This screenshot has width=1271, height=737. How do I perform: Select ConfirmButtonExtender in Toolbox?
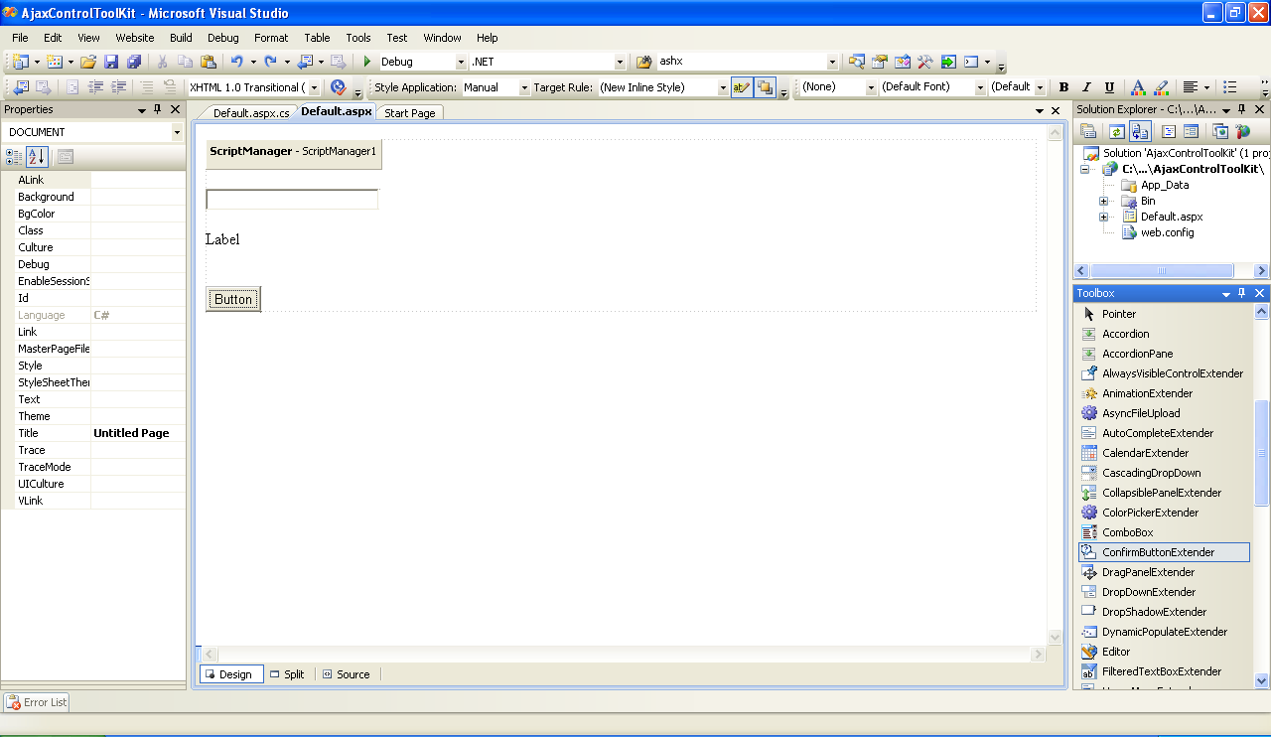(1164, 552)
